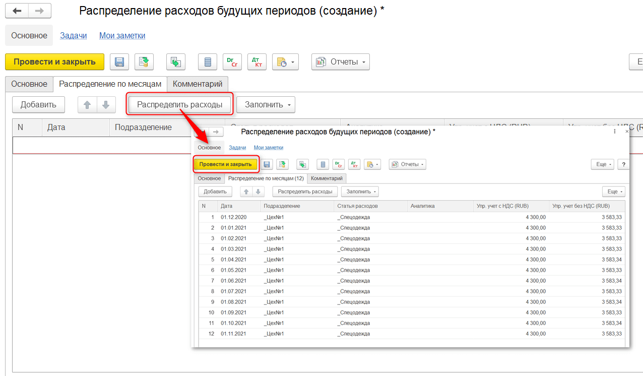This screenshot has width=643, height=376.
Task: Open the Задачи link in the front window
Action: point(237,148)
